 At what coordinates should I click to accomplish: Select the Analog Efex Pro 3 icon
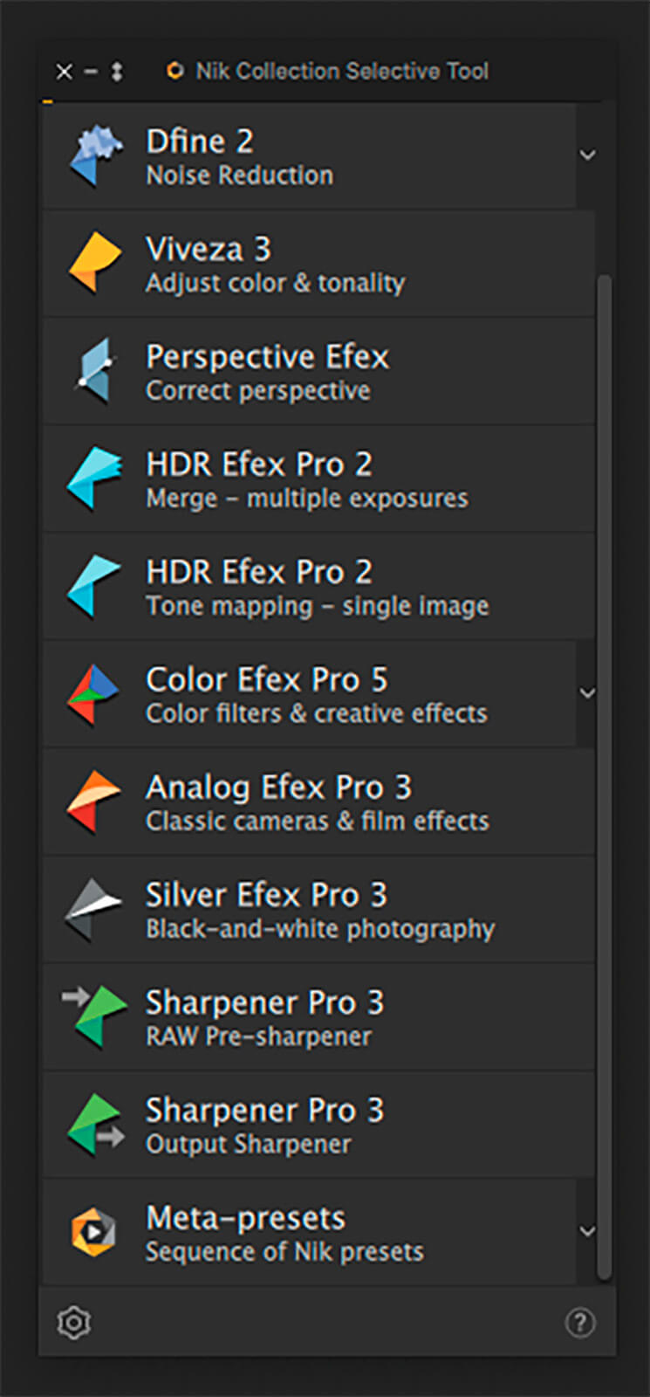click(94, 802)
